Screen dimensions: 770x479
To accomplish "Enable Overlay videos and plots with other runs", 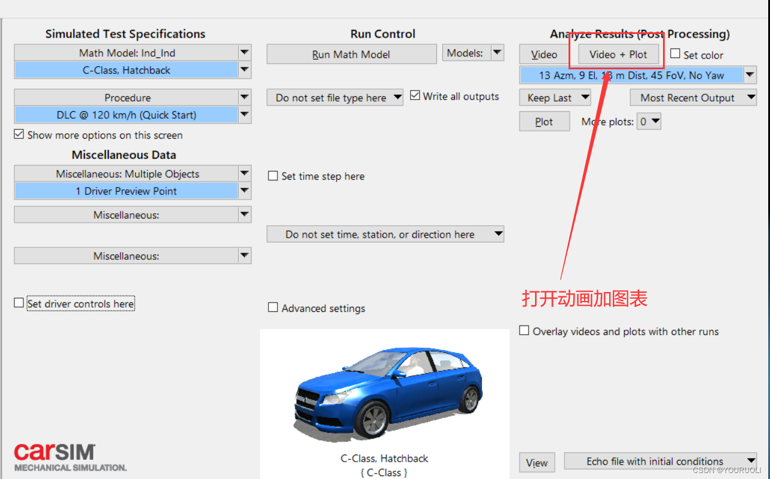I will coord(524,330).
